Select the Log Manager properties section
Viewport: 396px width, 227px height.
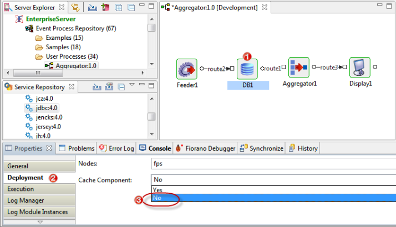point(39,200)
